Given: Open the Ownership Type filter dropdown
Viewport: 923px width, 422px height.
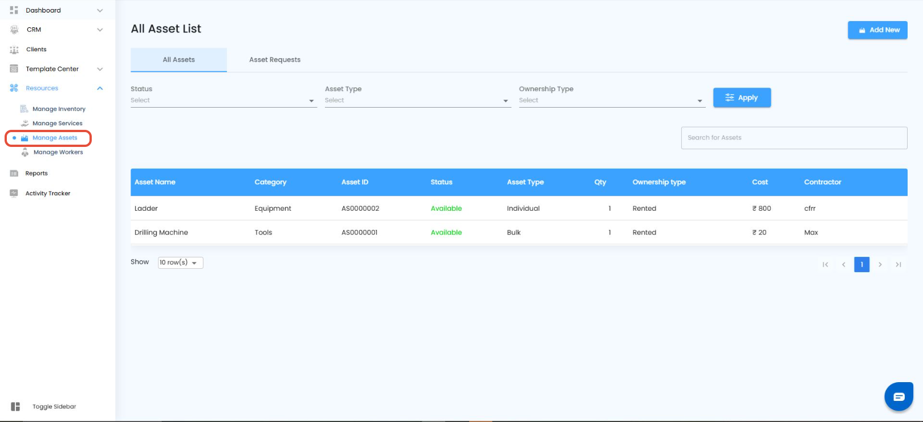Looking at the screenshot, I should [612, 101].
